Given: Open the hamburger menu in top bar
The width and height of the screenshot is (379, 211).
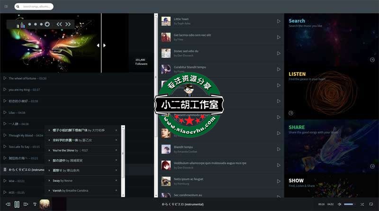Looking at the screenshot, I should (x=6, y=7).
